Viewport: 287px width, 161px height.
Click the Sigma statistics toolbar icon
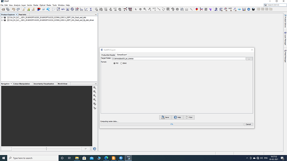coord(91,9)
